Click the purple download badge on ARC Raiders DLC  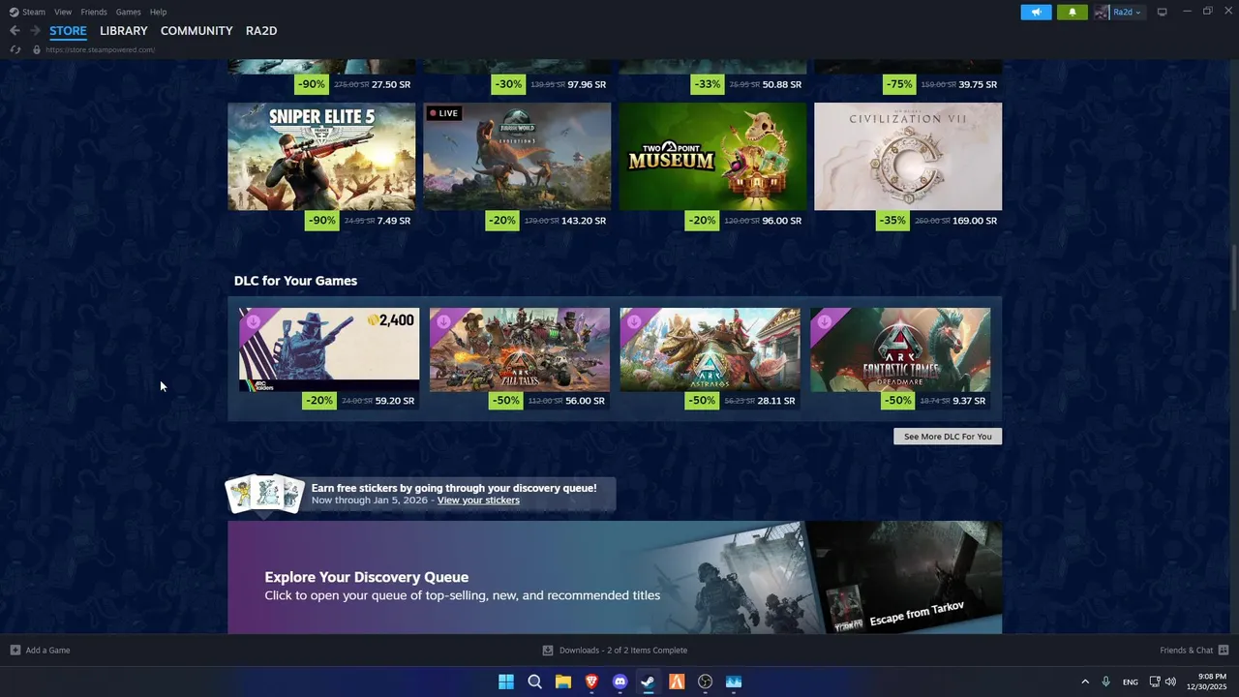tap(253, 320)
